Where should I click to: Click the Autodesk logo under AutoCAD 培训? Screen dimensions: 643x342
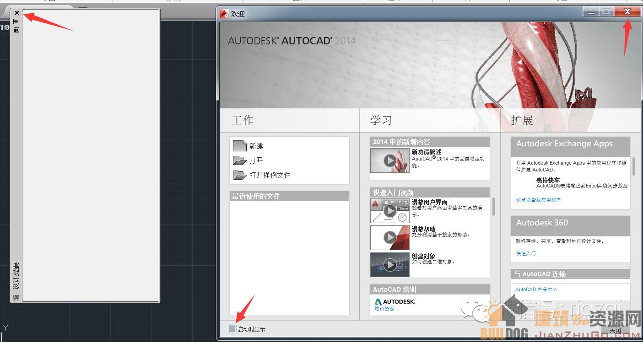click(x=395, y=302)
